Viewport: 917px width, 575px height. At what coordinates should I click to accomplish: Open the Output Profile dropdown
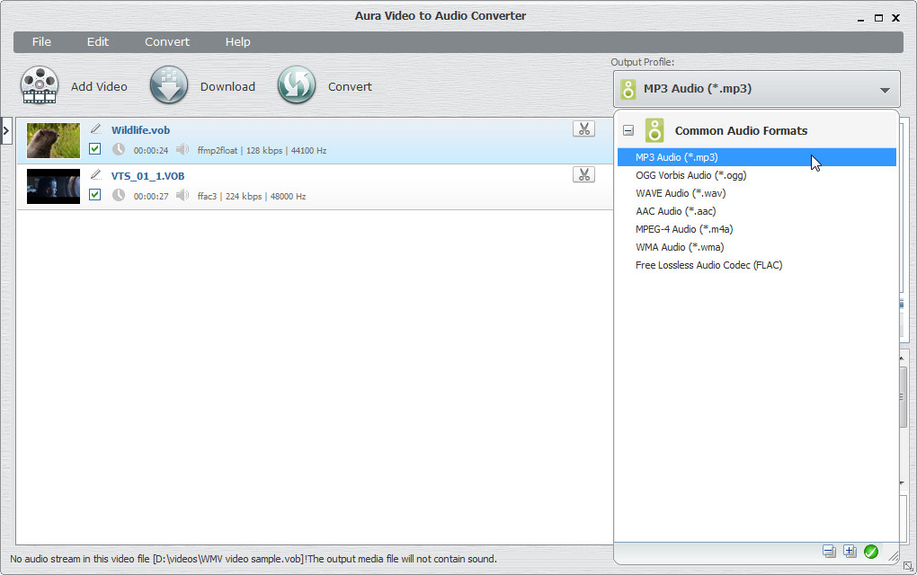coord(756,89)
